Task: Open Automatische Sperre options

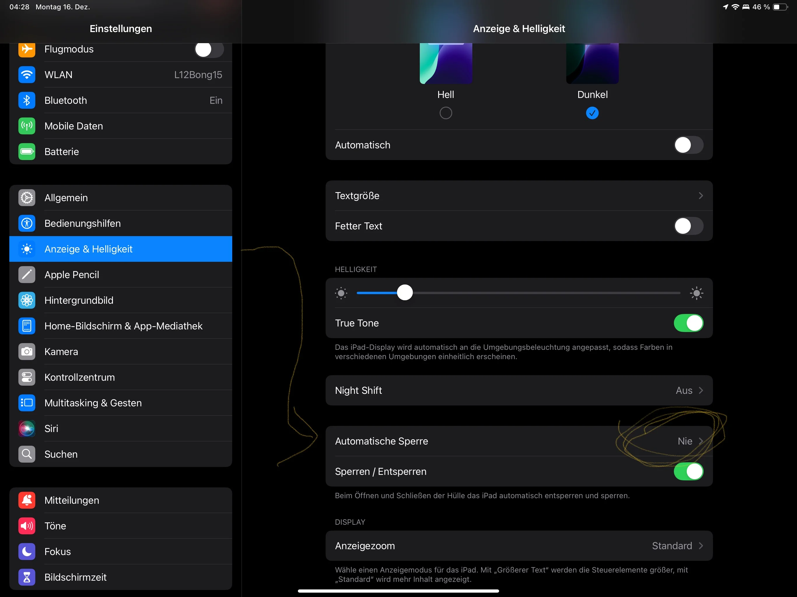Action: 519,441
